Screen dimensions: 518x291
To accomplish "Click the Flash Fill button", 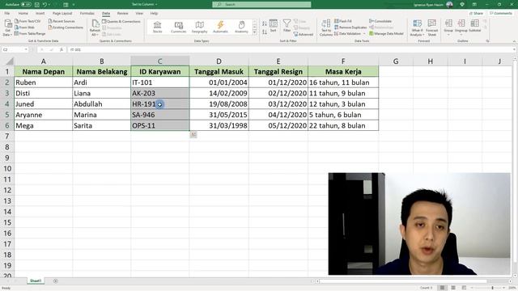I will 343,21.
